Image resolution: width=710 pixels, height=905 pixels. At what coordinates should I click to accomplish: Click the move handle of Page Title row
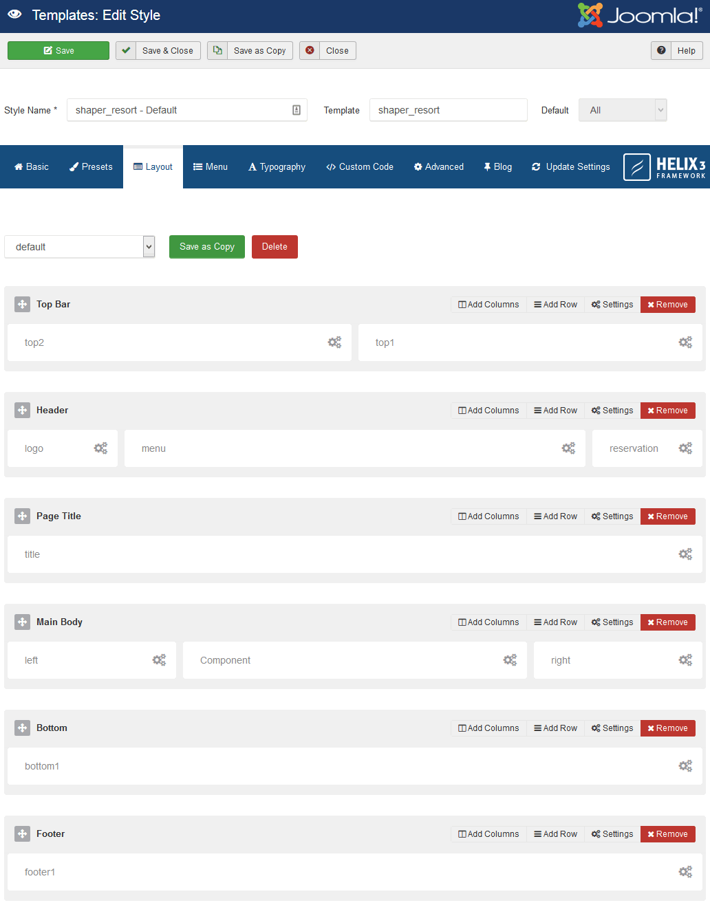click(23, 516)
